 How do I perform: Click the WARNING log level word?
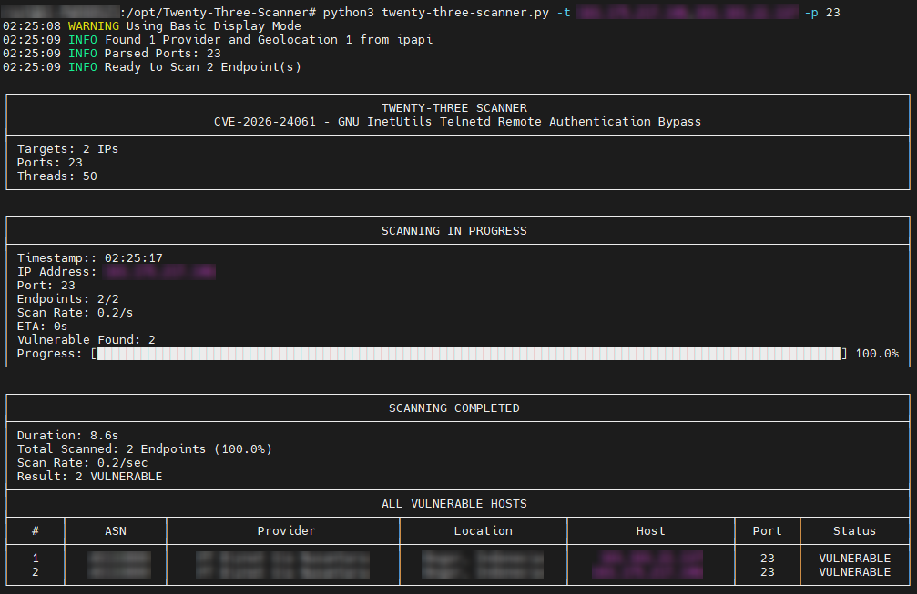point(94,26)
